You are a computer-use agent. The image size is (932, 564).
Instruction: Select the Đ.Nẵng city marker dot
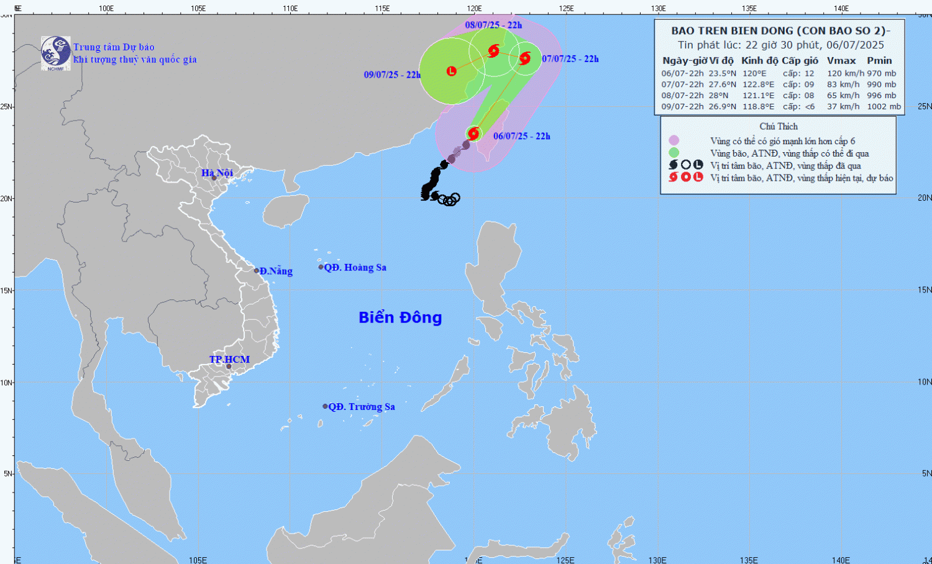click(257, 271)
